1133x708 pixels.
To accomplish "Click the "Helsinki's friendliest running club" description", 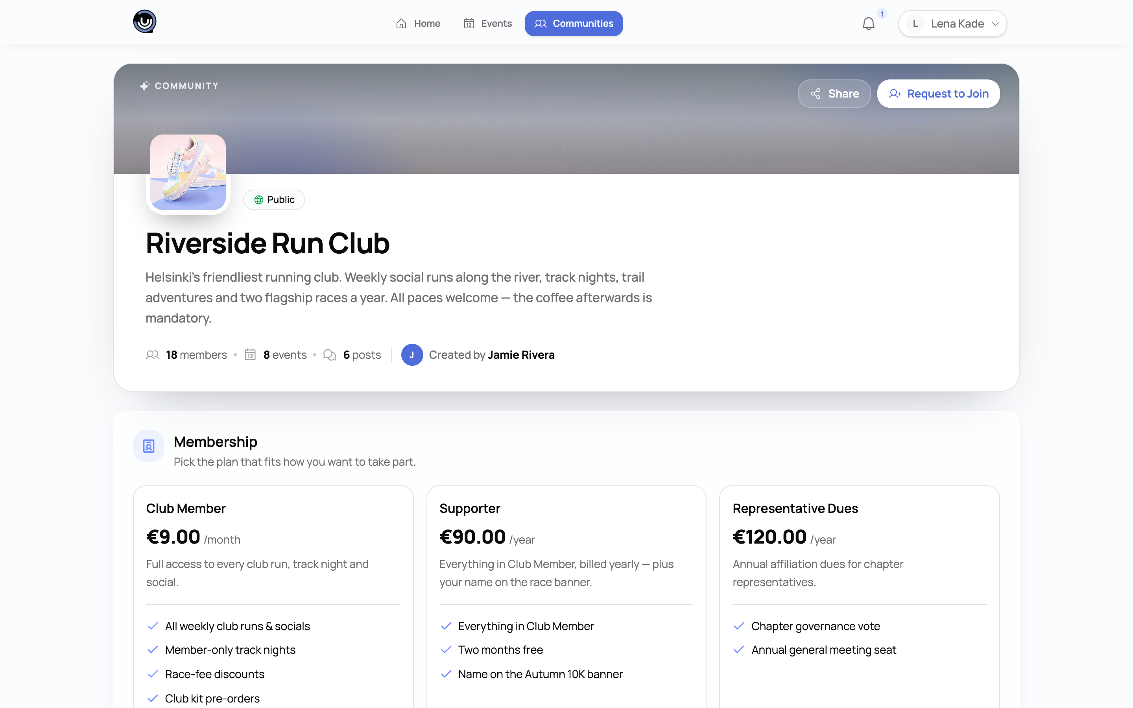I will (399, 297).
